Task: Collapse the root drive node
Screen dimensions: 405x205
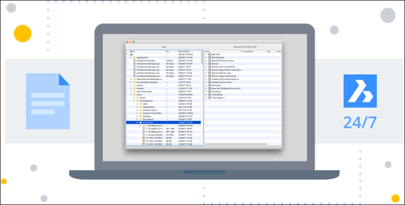Action: tap(128, 54)
